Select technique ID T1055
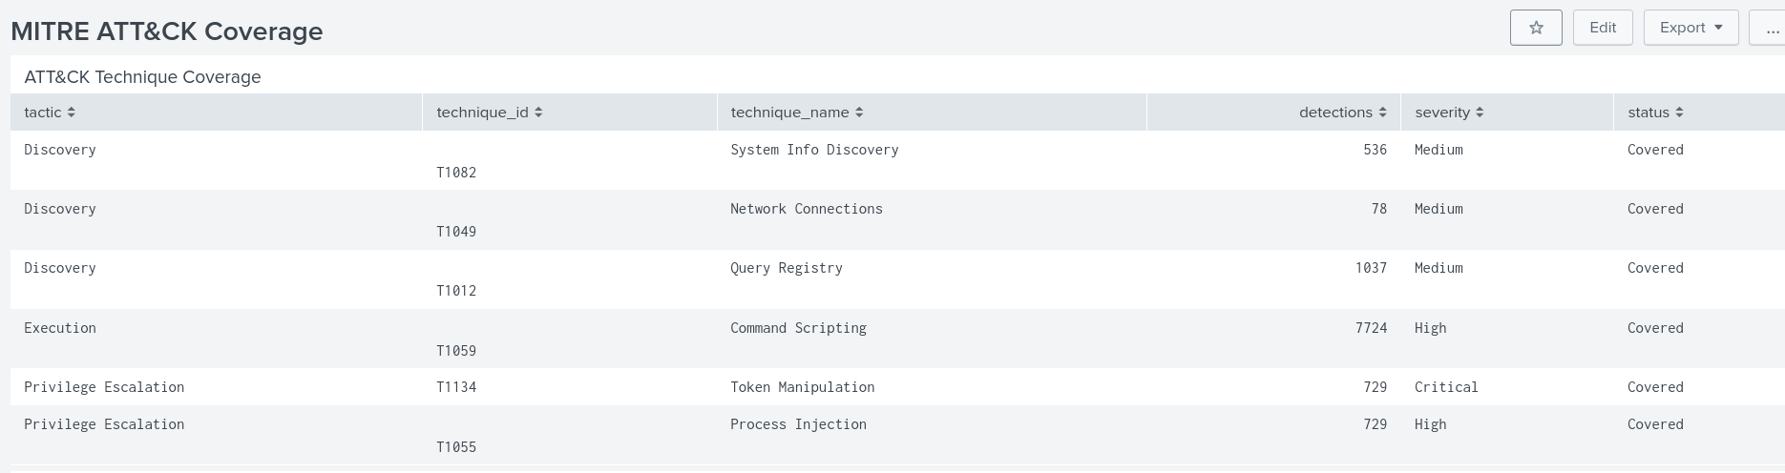1785x473 pixels. (x=456, y=447)
